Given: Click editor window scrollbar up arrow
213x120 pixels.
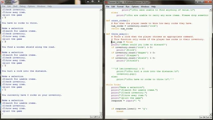Looking at the screenshot, I should pyautogui.click(x=210, y=10).
